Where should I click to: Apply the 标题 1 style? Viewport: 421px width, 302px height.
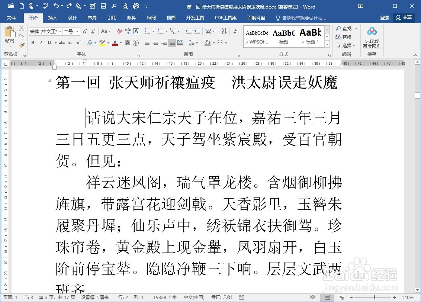pos(311,36)
